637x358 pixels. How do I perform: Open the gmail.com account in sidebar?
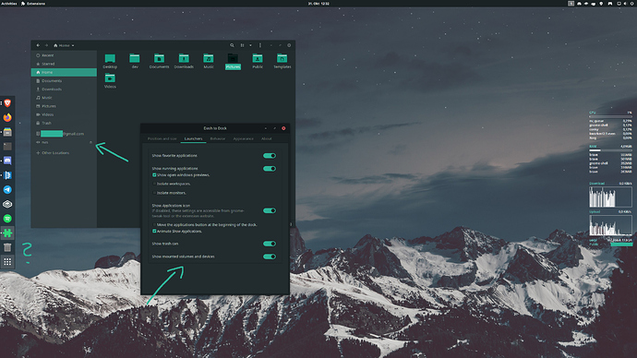pyautogui.click(x=64, y=134)
